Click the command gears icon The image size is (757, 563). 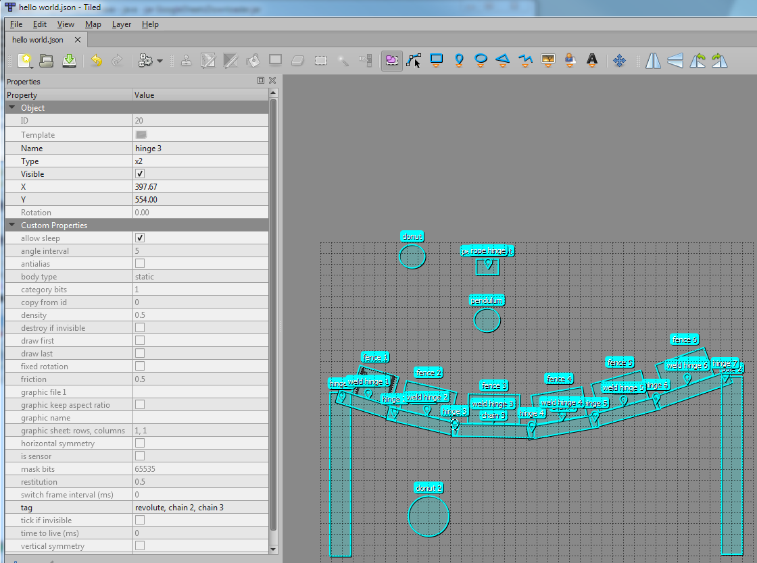pos(145,60)
